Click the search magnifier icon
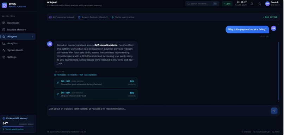Image resolution: width=284 pixels, height=135 pixels. click(x=189, y=4)
